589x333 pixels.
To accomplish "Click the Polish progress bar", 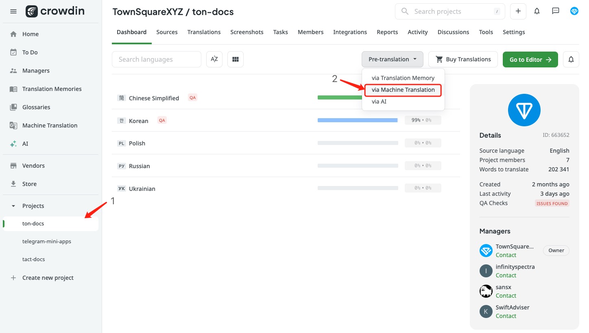I will pyautogui.click(x=358, y=143).
